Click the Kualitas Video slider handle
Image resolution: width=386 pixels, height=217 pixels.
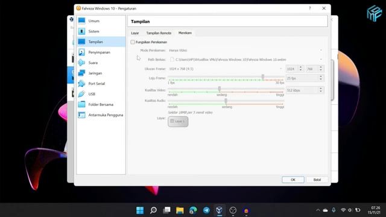(220, 89)
